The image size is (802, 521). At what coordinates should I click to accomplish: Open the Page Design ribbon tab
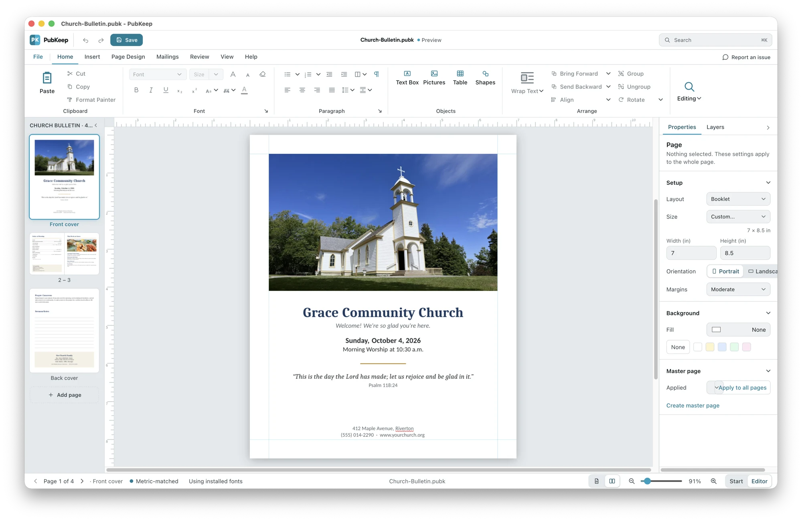click(x=128, y=57)
